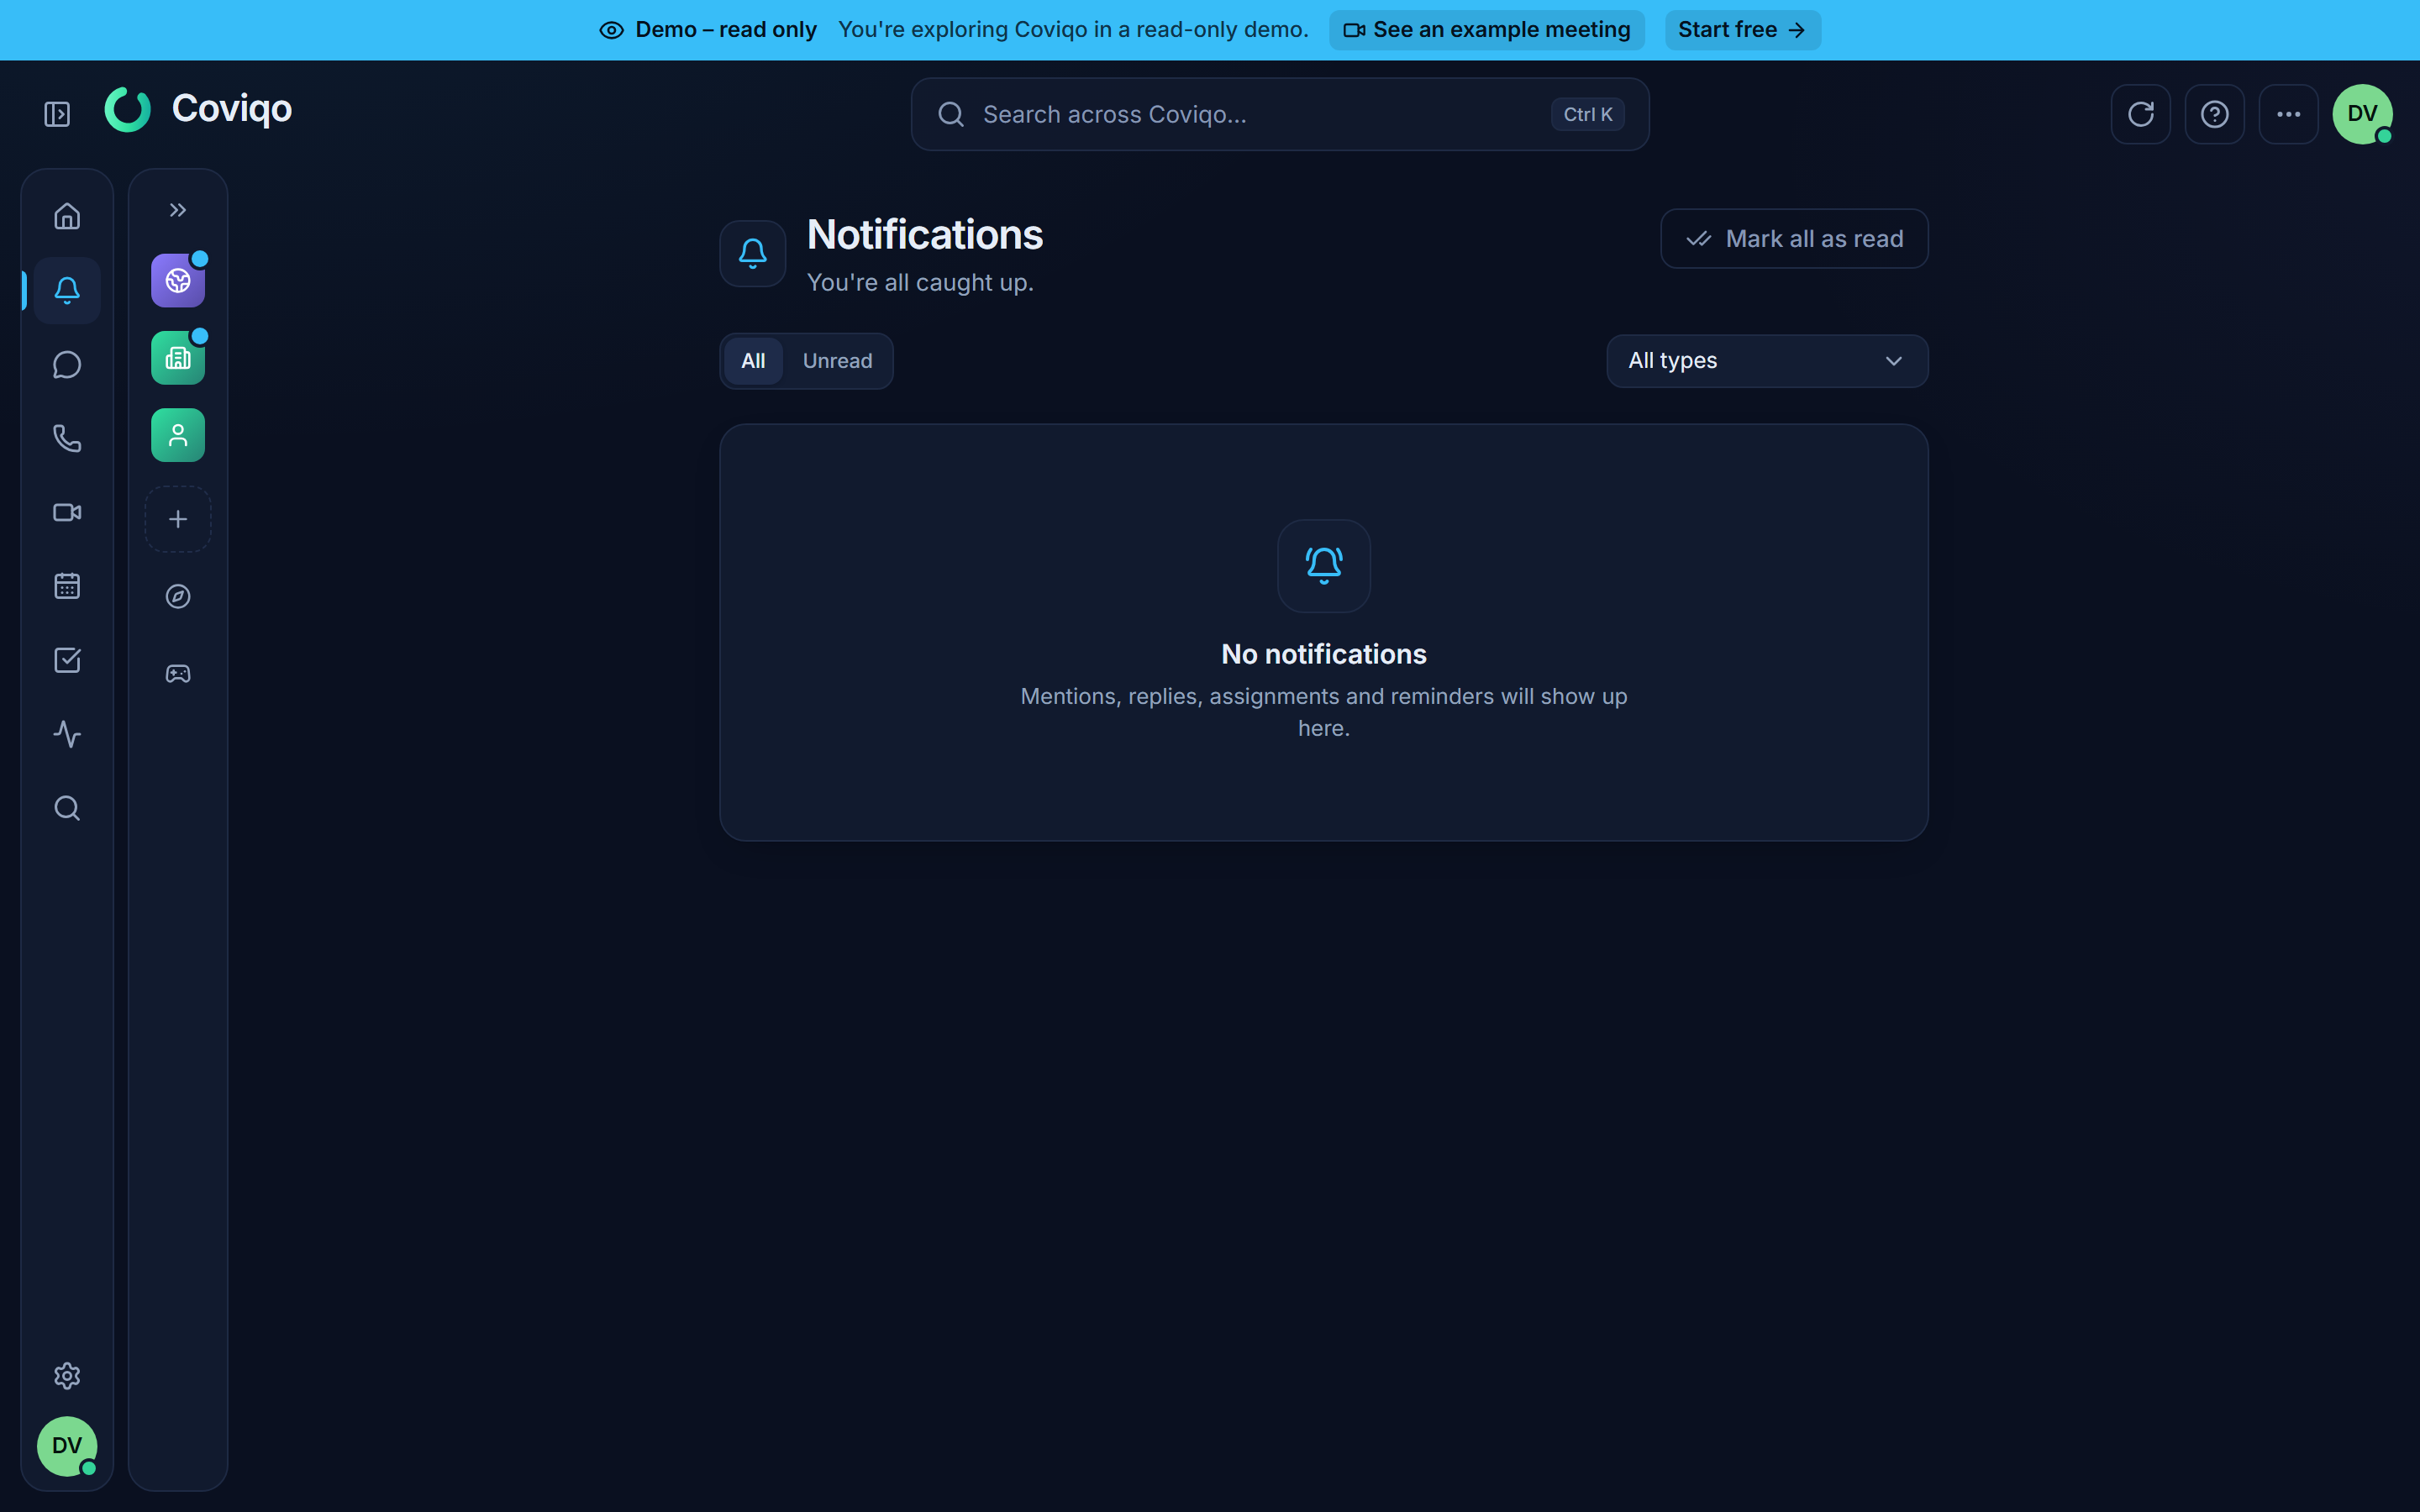Open the Home icon in the left rail
The image size is (2420, 1512).
67,216
